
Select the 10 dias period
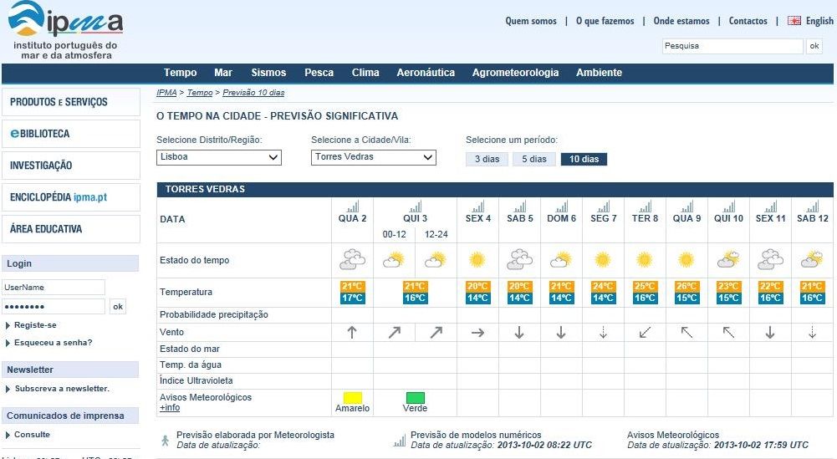pyautogui.click(x=584, y=159)
